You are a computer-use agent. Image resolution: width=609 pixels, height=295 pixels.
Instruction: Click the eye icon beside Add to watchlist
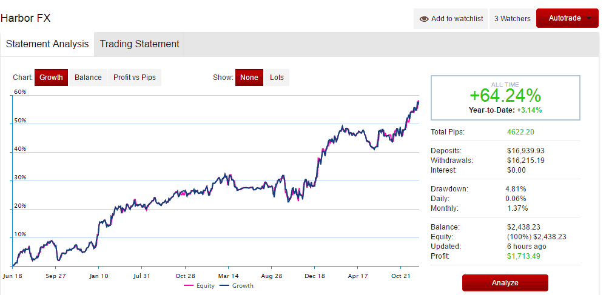[424, 19]
